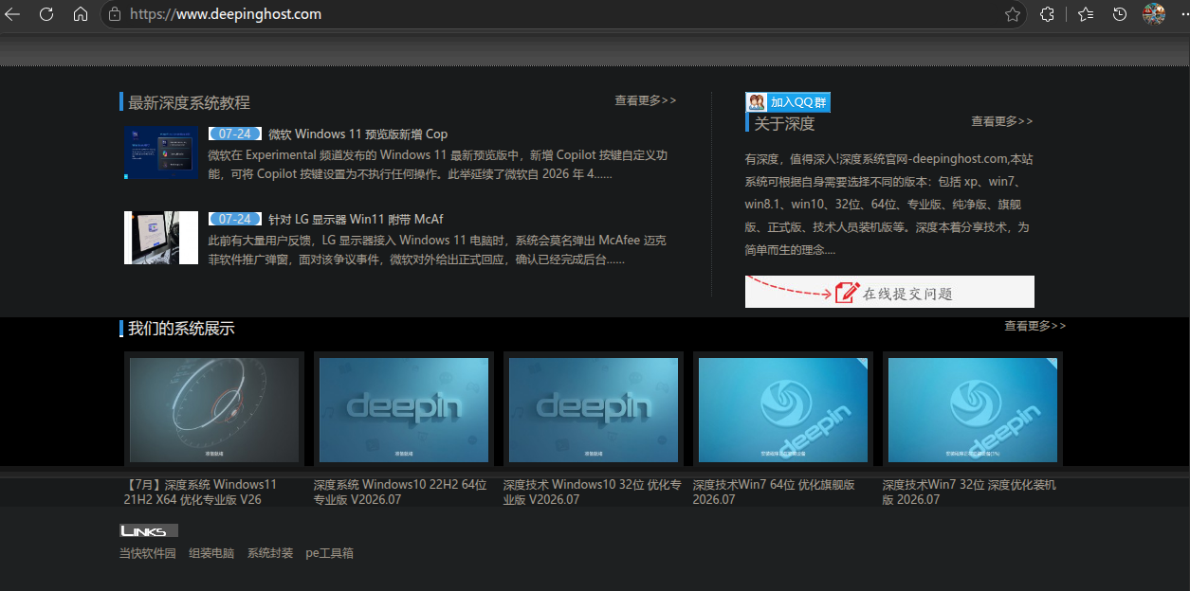1190x591 pixels.
Task: View site information via the lock icon
Action: pos(115,14)
